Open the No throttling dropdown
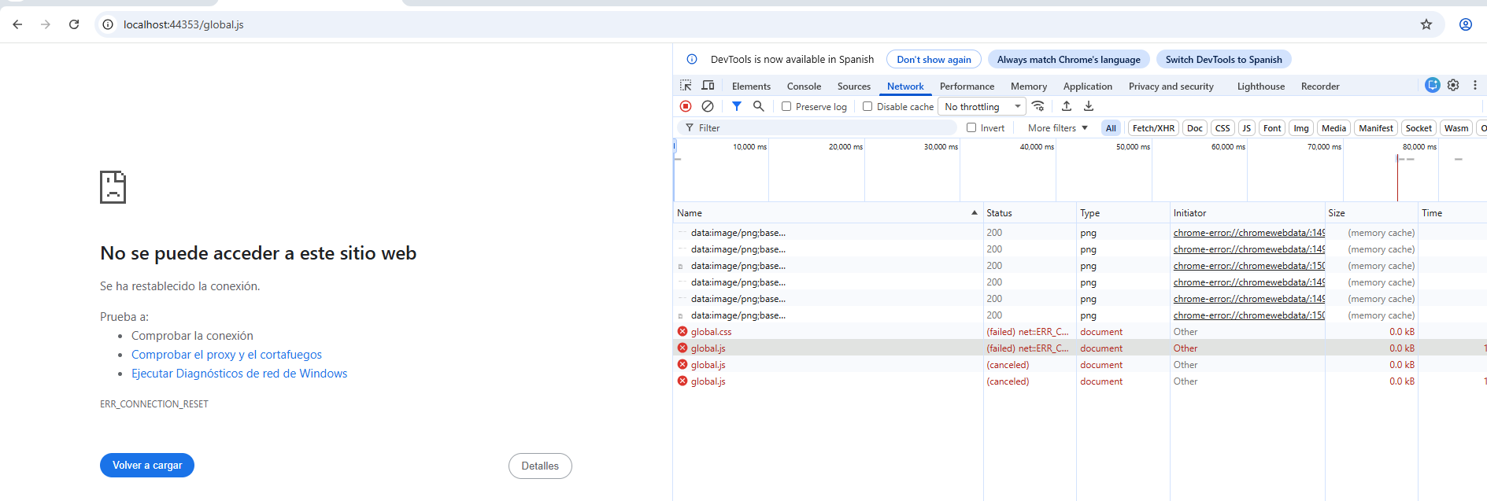 point(982,106)
